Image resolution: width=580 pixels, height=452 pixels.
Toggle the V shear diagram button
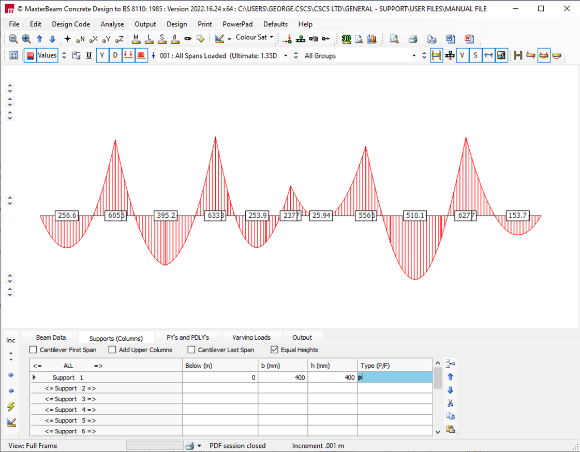(462, 55)
